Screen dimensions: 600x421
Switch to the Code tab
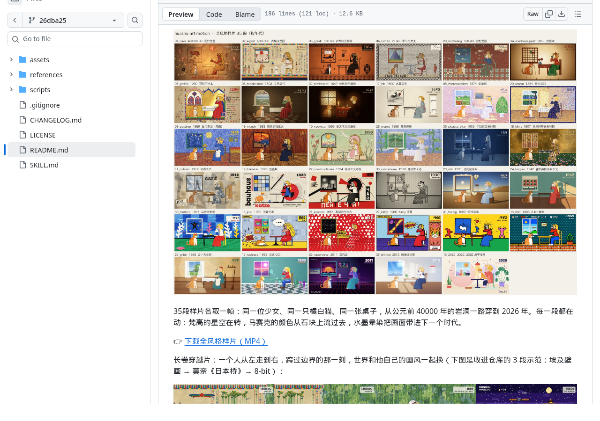[x=214, y=14]
